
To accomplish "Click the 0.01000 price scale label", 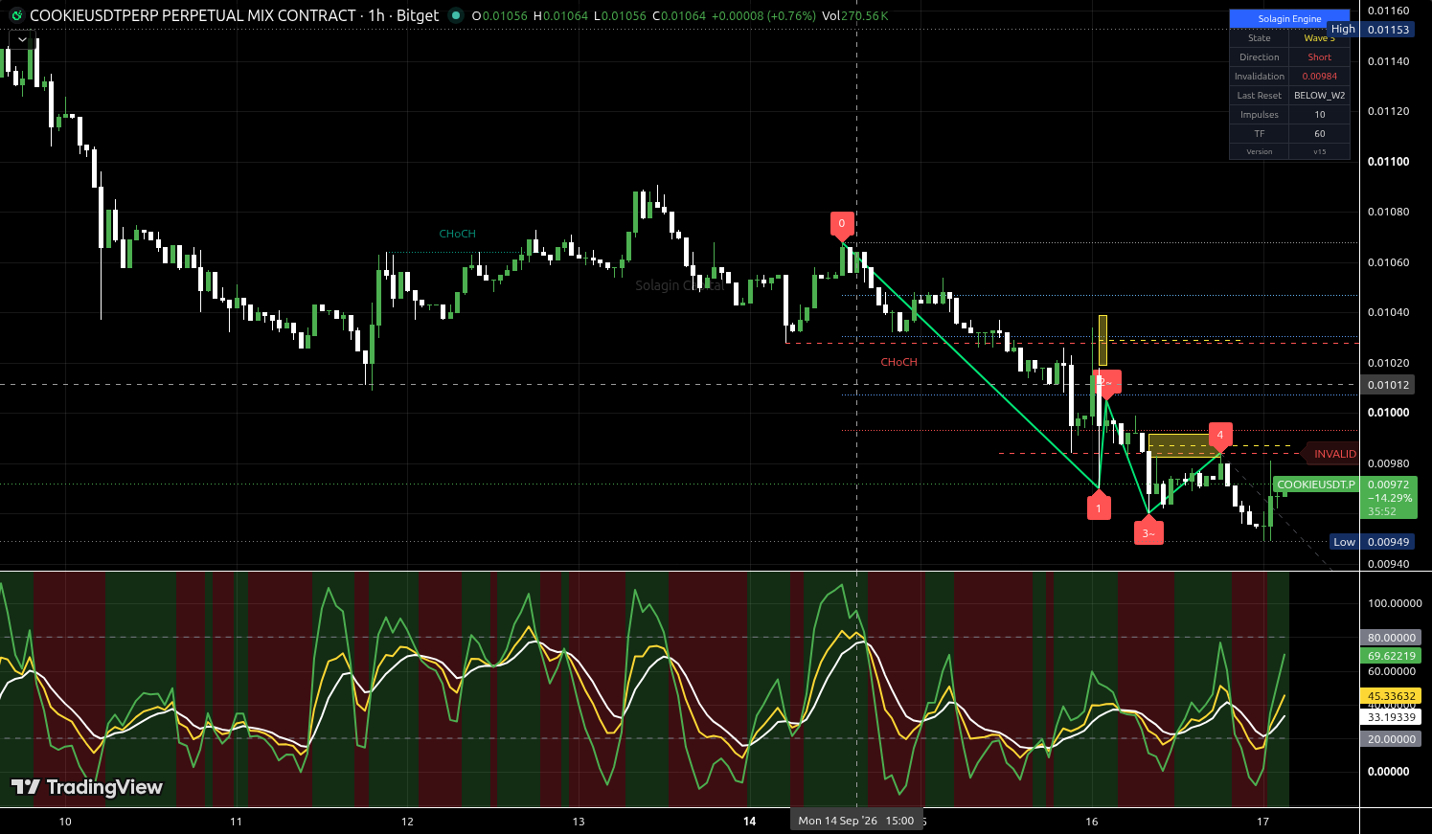I will [x=1388, y=413].
